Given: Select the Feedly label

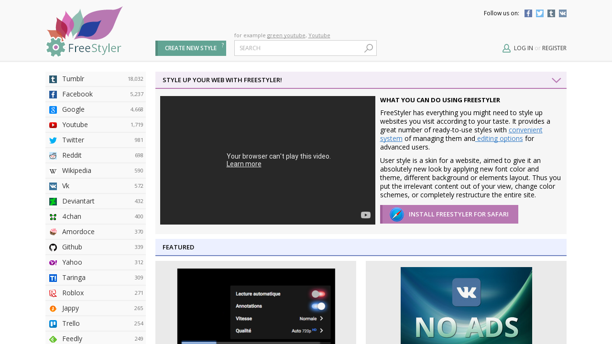Looking at the screenshot, I should pos(72,339).
